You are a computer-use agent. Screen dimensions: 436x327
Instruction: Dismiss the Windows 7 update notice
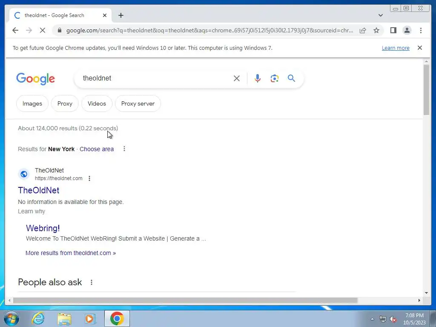419,48
